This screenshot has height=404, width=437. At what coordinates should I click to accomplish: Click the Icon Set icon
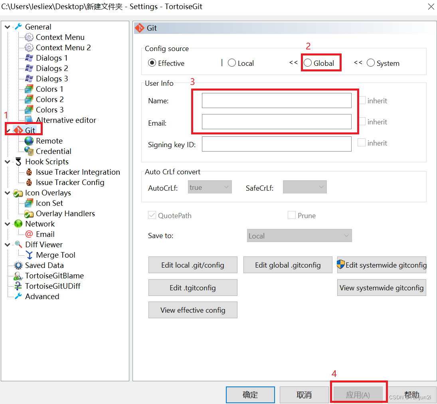[x=29, y=203]
